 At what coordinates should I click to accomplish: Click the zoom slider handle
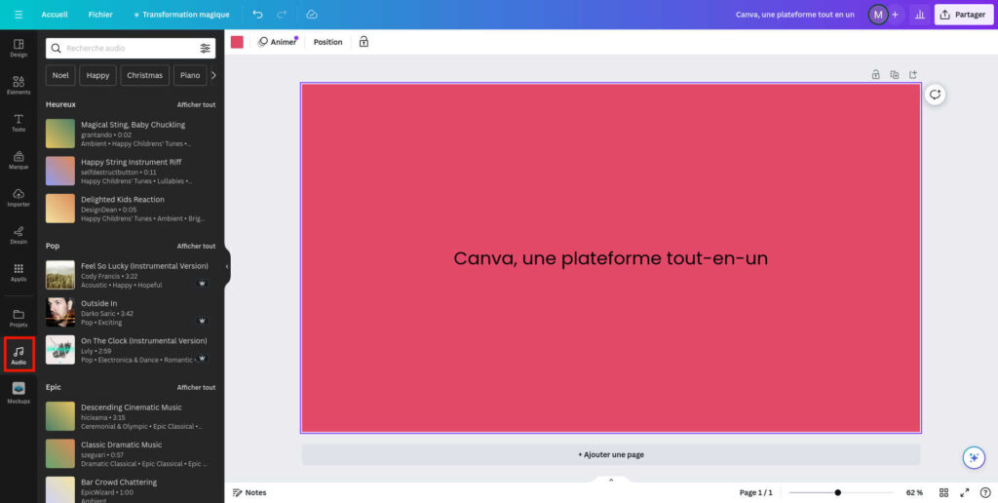click(x=837, y=492)
